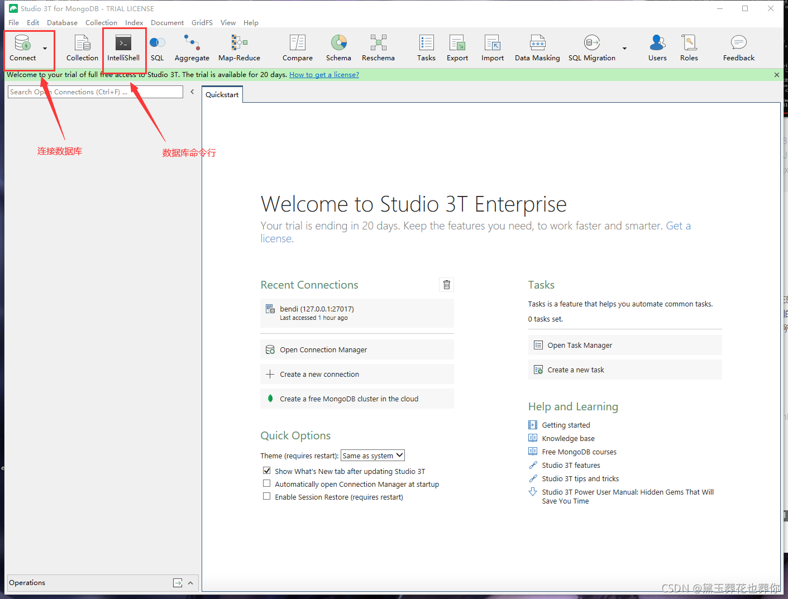Open recent connection bendi (127.0.0.1:27017)

point(357,313)
